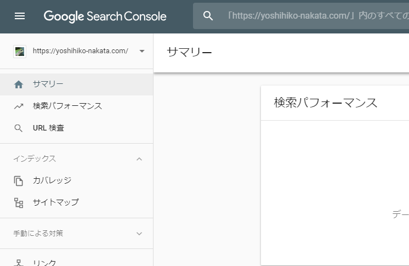Open カバレッジ report in sidebar
The height and width of the screenshot is (266, 409).
coord(76,180)
